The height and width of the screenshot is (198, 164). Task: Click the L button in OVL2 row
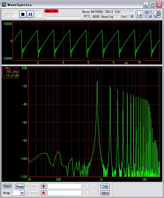86,193
